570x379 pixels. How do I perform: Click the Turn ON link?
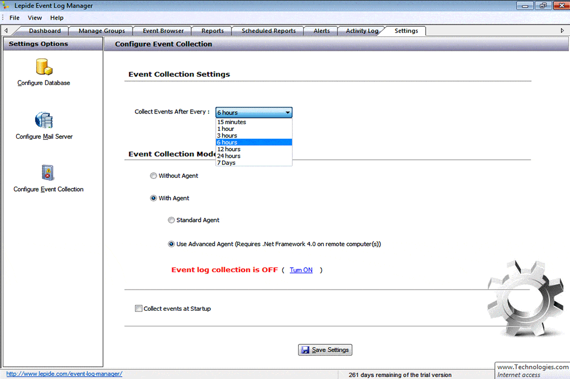[x=301, y=270]
